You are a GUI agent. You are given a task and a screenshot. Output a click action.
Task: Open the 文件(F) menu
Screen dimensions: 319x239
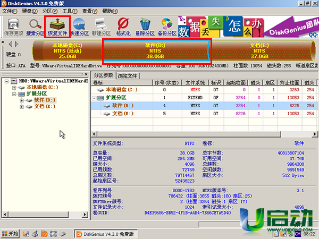(x=10, y=11)
